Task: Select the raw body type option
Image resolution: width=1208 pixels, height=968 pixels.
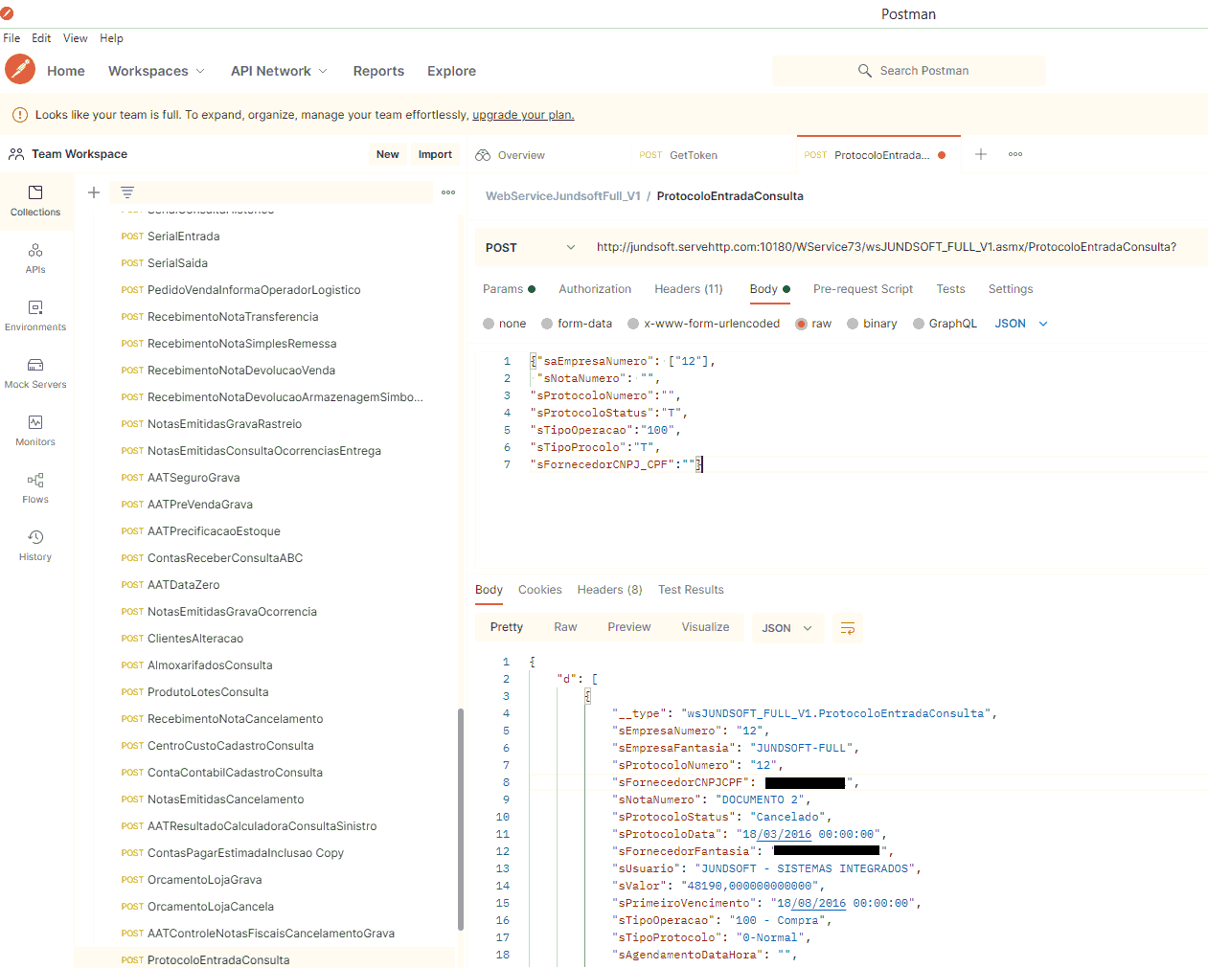Action: point(802,324)
